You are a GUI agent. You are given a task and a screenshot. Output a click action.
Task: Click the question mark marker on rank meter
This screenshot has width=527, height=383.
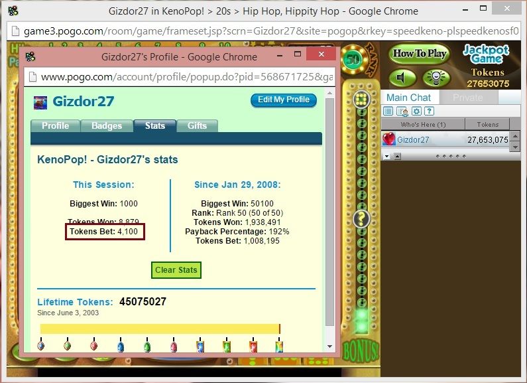[x=362, y=219]
